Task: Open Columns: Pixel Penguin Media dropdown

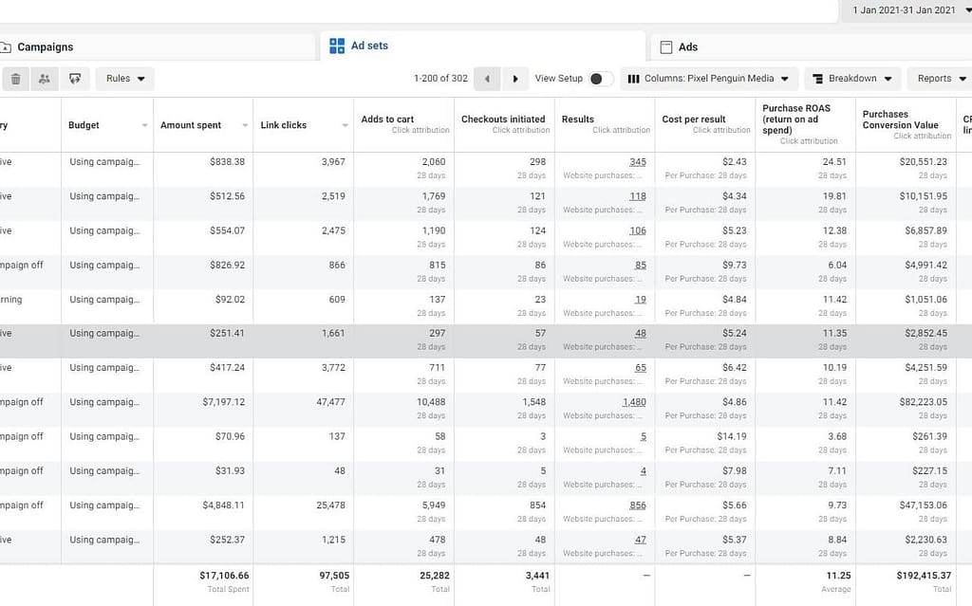Action: pos(708,79)
